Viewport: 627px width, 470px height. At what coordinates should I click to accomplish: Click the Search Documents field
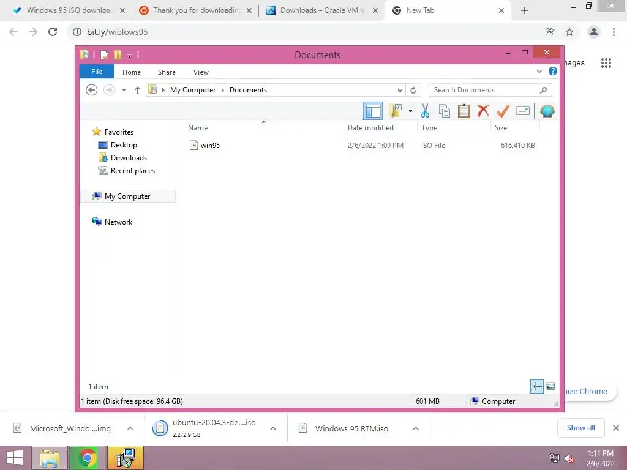point(490,90)
